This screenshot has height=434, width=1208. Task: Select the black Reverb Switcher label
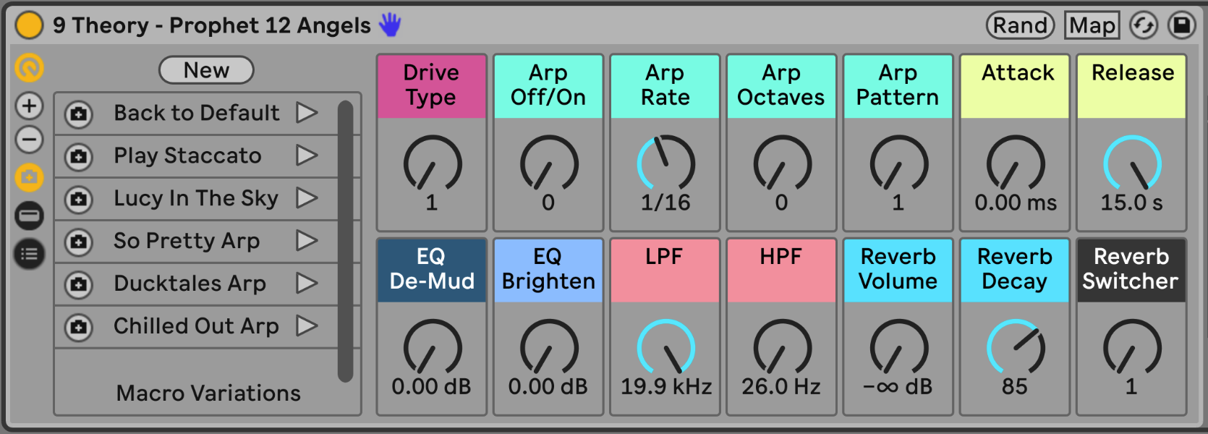(x=1132, y=270)
